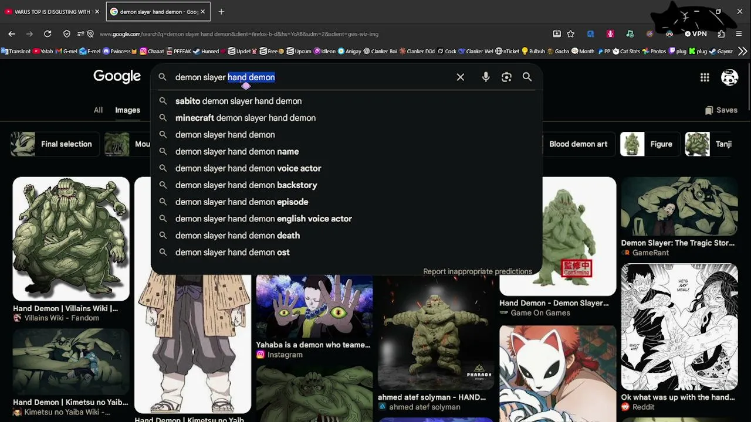751x422 pixels.
Task: Open the tracking protection shield icon
Action: tap(67, 34)
